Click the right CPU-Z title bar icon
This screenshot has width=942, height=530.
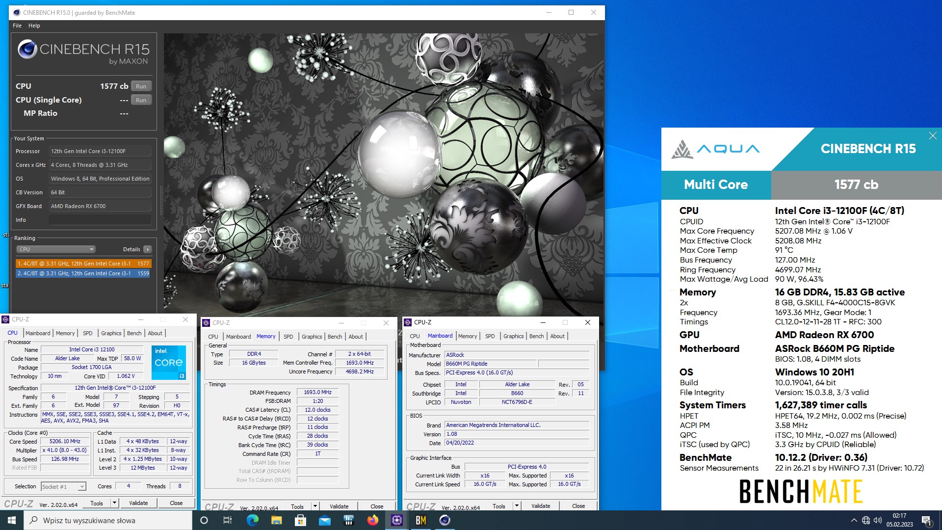coord(408,322)
